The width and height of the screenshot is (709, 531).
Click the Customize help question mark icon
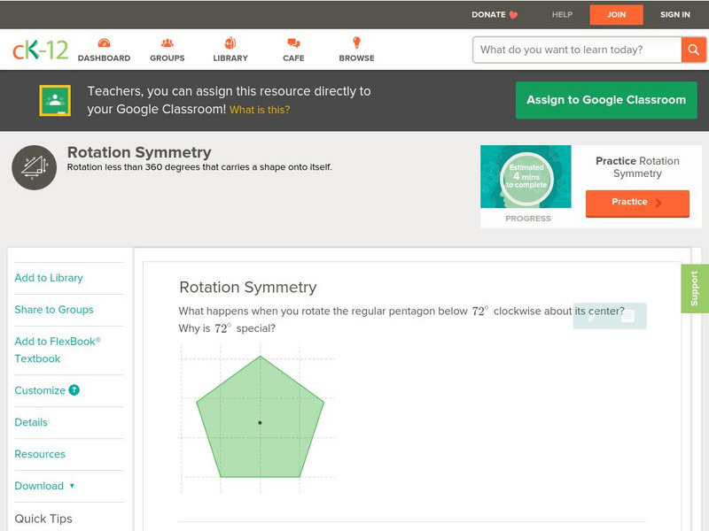(74, 390)
